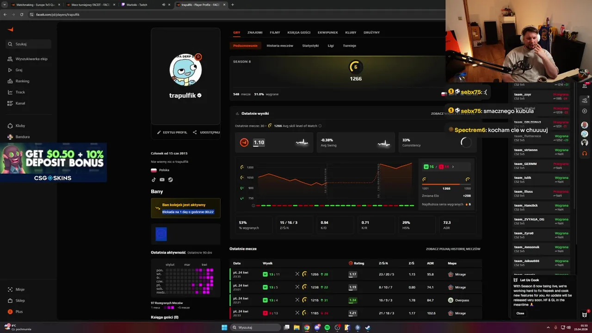Open the team_Zyro0 match in right panel
Screen dimensions: 592x333
pyautogui.click(x=541, y=235)
